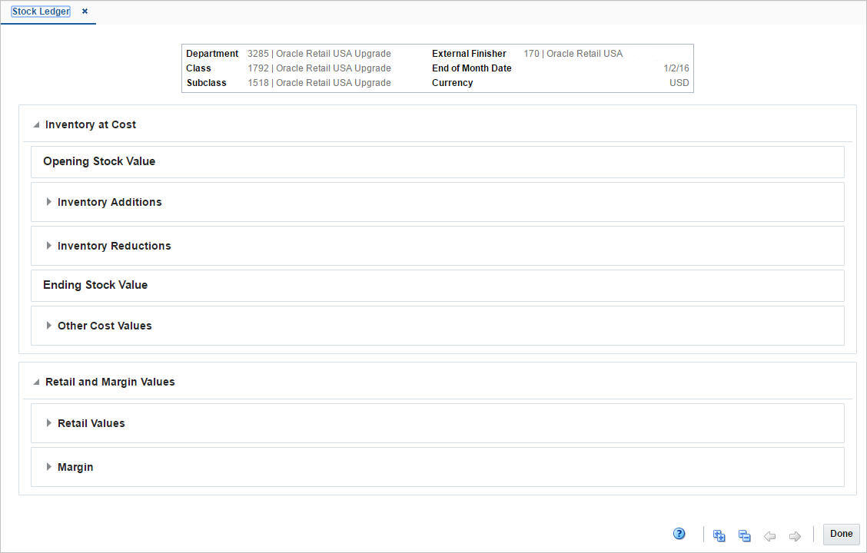Expand the Margin section
867x553 pixels.
(49, 466)
